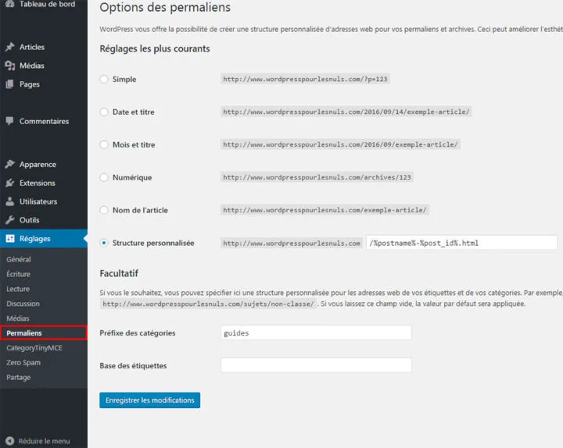Viewport: 563px width, 448px height.
Task: Click the Mois et titre example URL
Action: [x=340, y=144]
